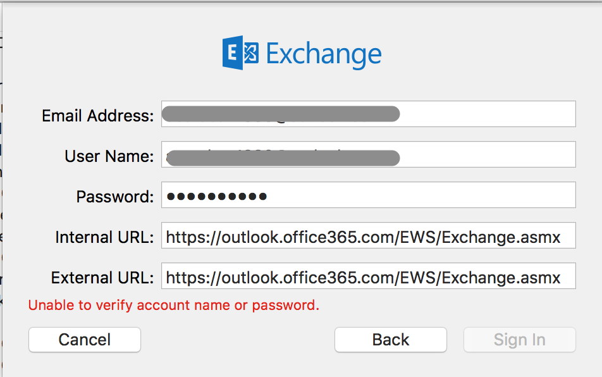Click the Exchange title text

tap(323, 54)
